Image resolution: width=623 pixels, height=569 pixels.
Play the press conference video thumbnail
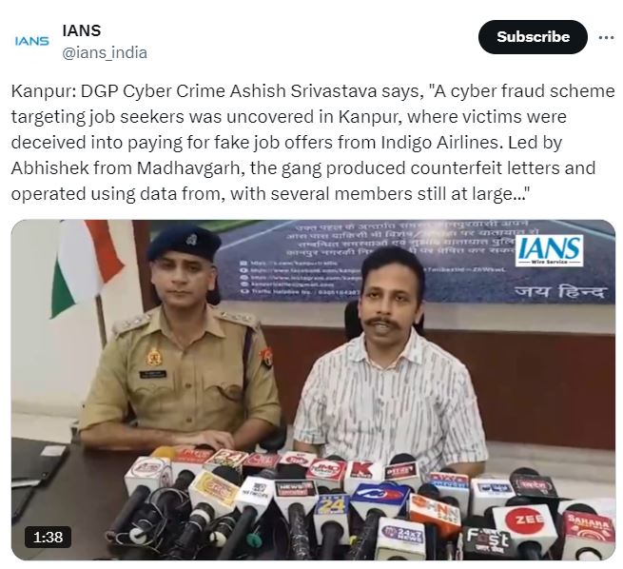click(313, 390)
